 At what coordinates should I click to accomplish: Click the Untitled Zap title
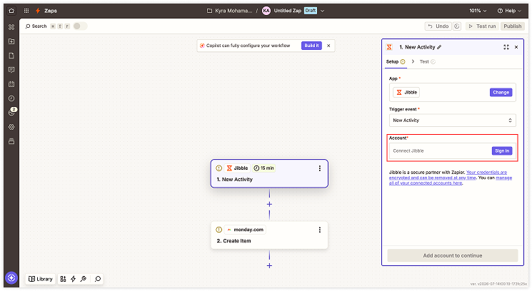[x=287, y=11]
